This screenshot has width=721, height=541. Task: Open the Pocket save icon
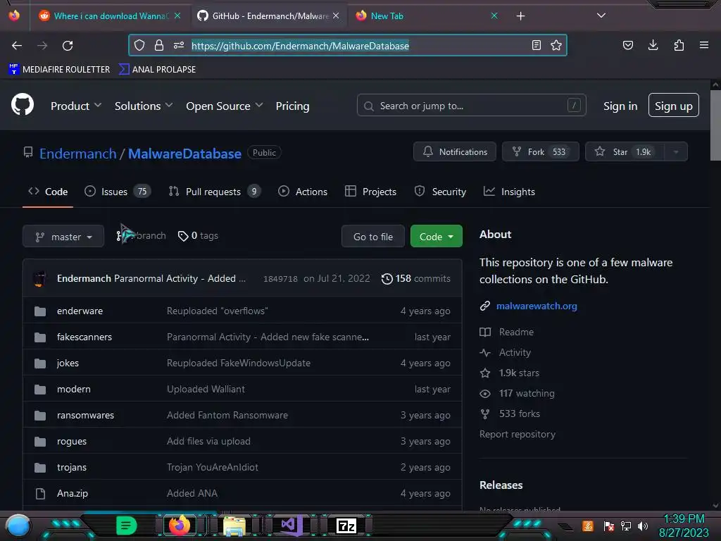coord(627,45)
